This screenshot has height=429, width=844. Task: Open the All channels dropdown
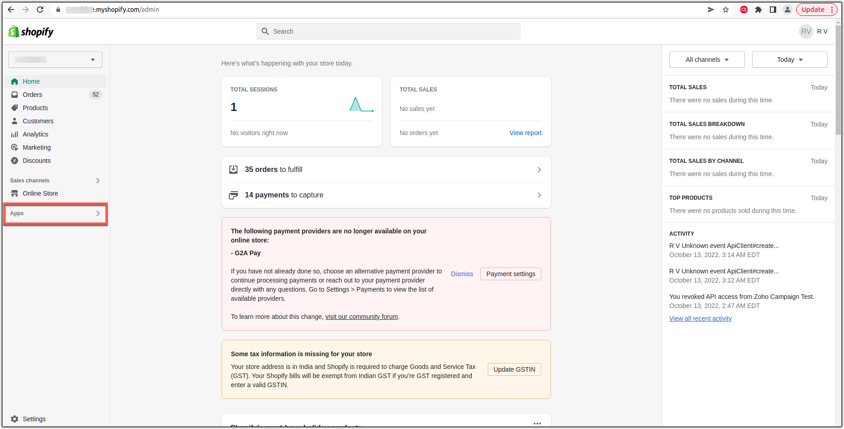pyautogui.click(x=706, y=59)
